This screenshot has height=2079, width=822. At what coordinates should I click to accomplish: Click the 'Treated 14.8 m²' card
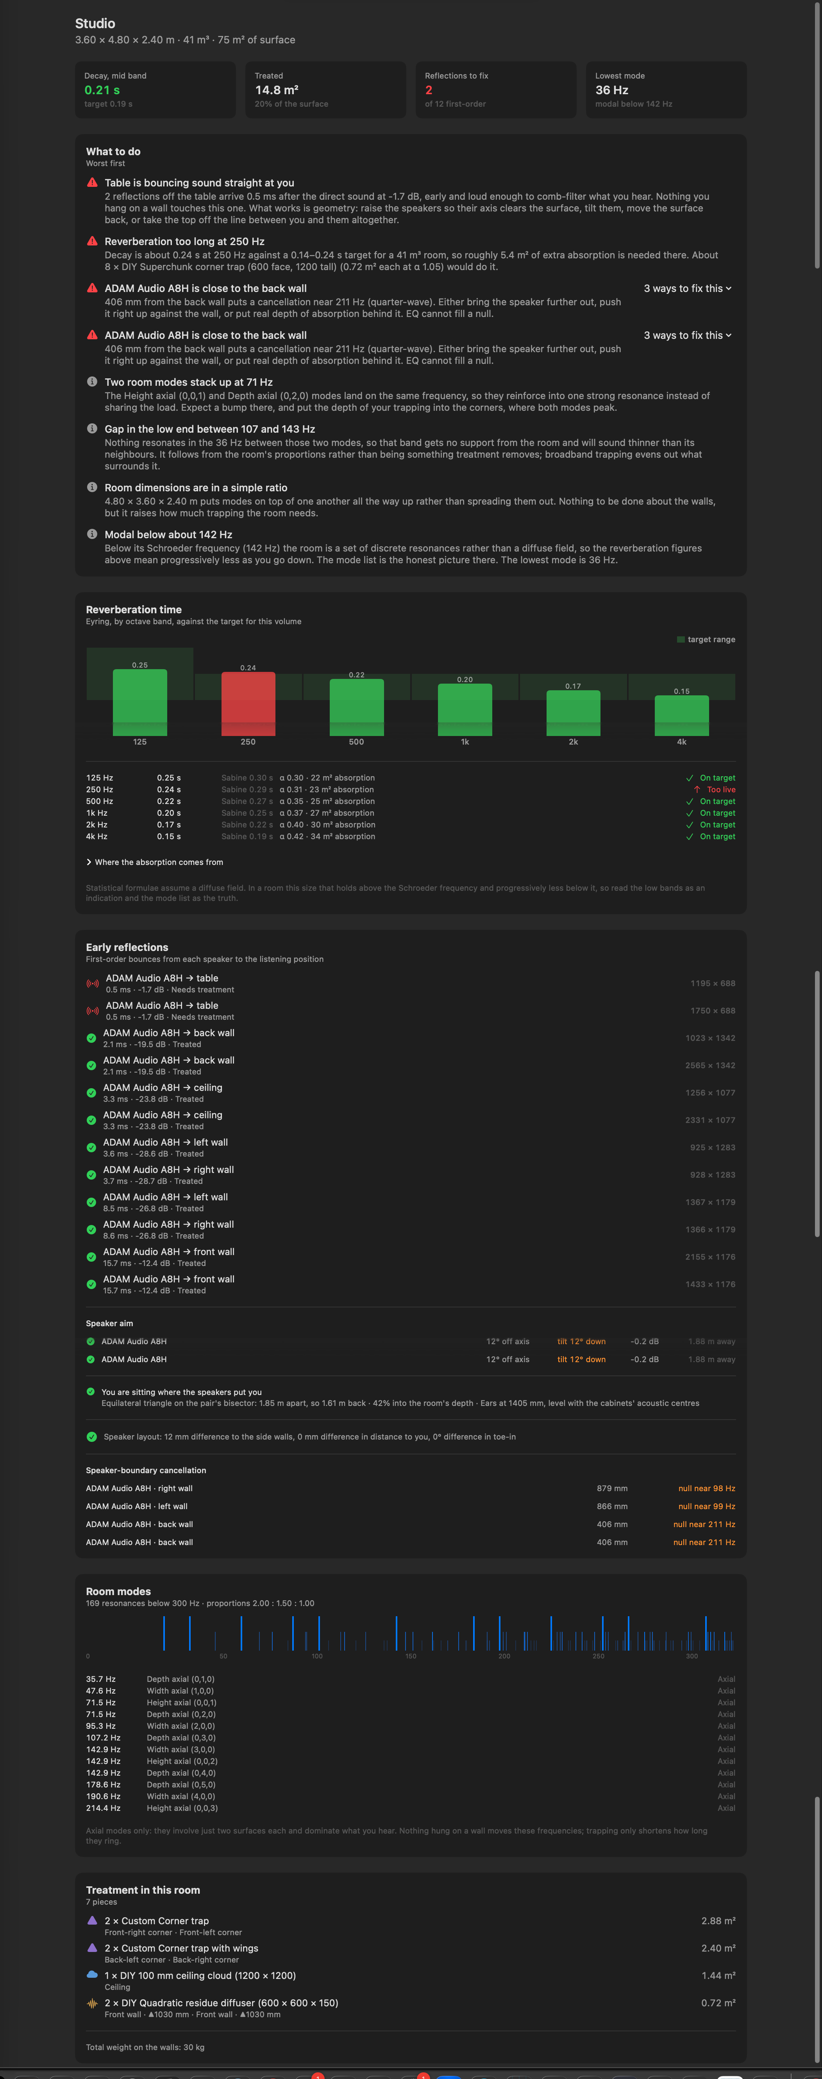point(326,90)
